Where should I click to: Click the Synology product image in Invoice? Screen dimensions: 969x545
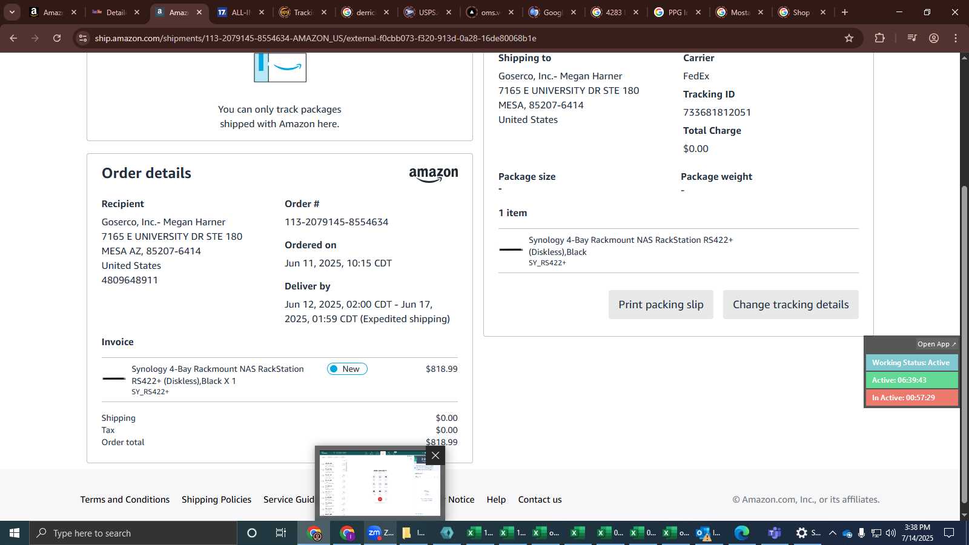point(114,379)
